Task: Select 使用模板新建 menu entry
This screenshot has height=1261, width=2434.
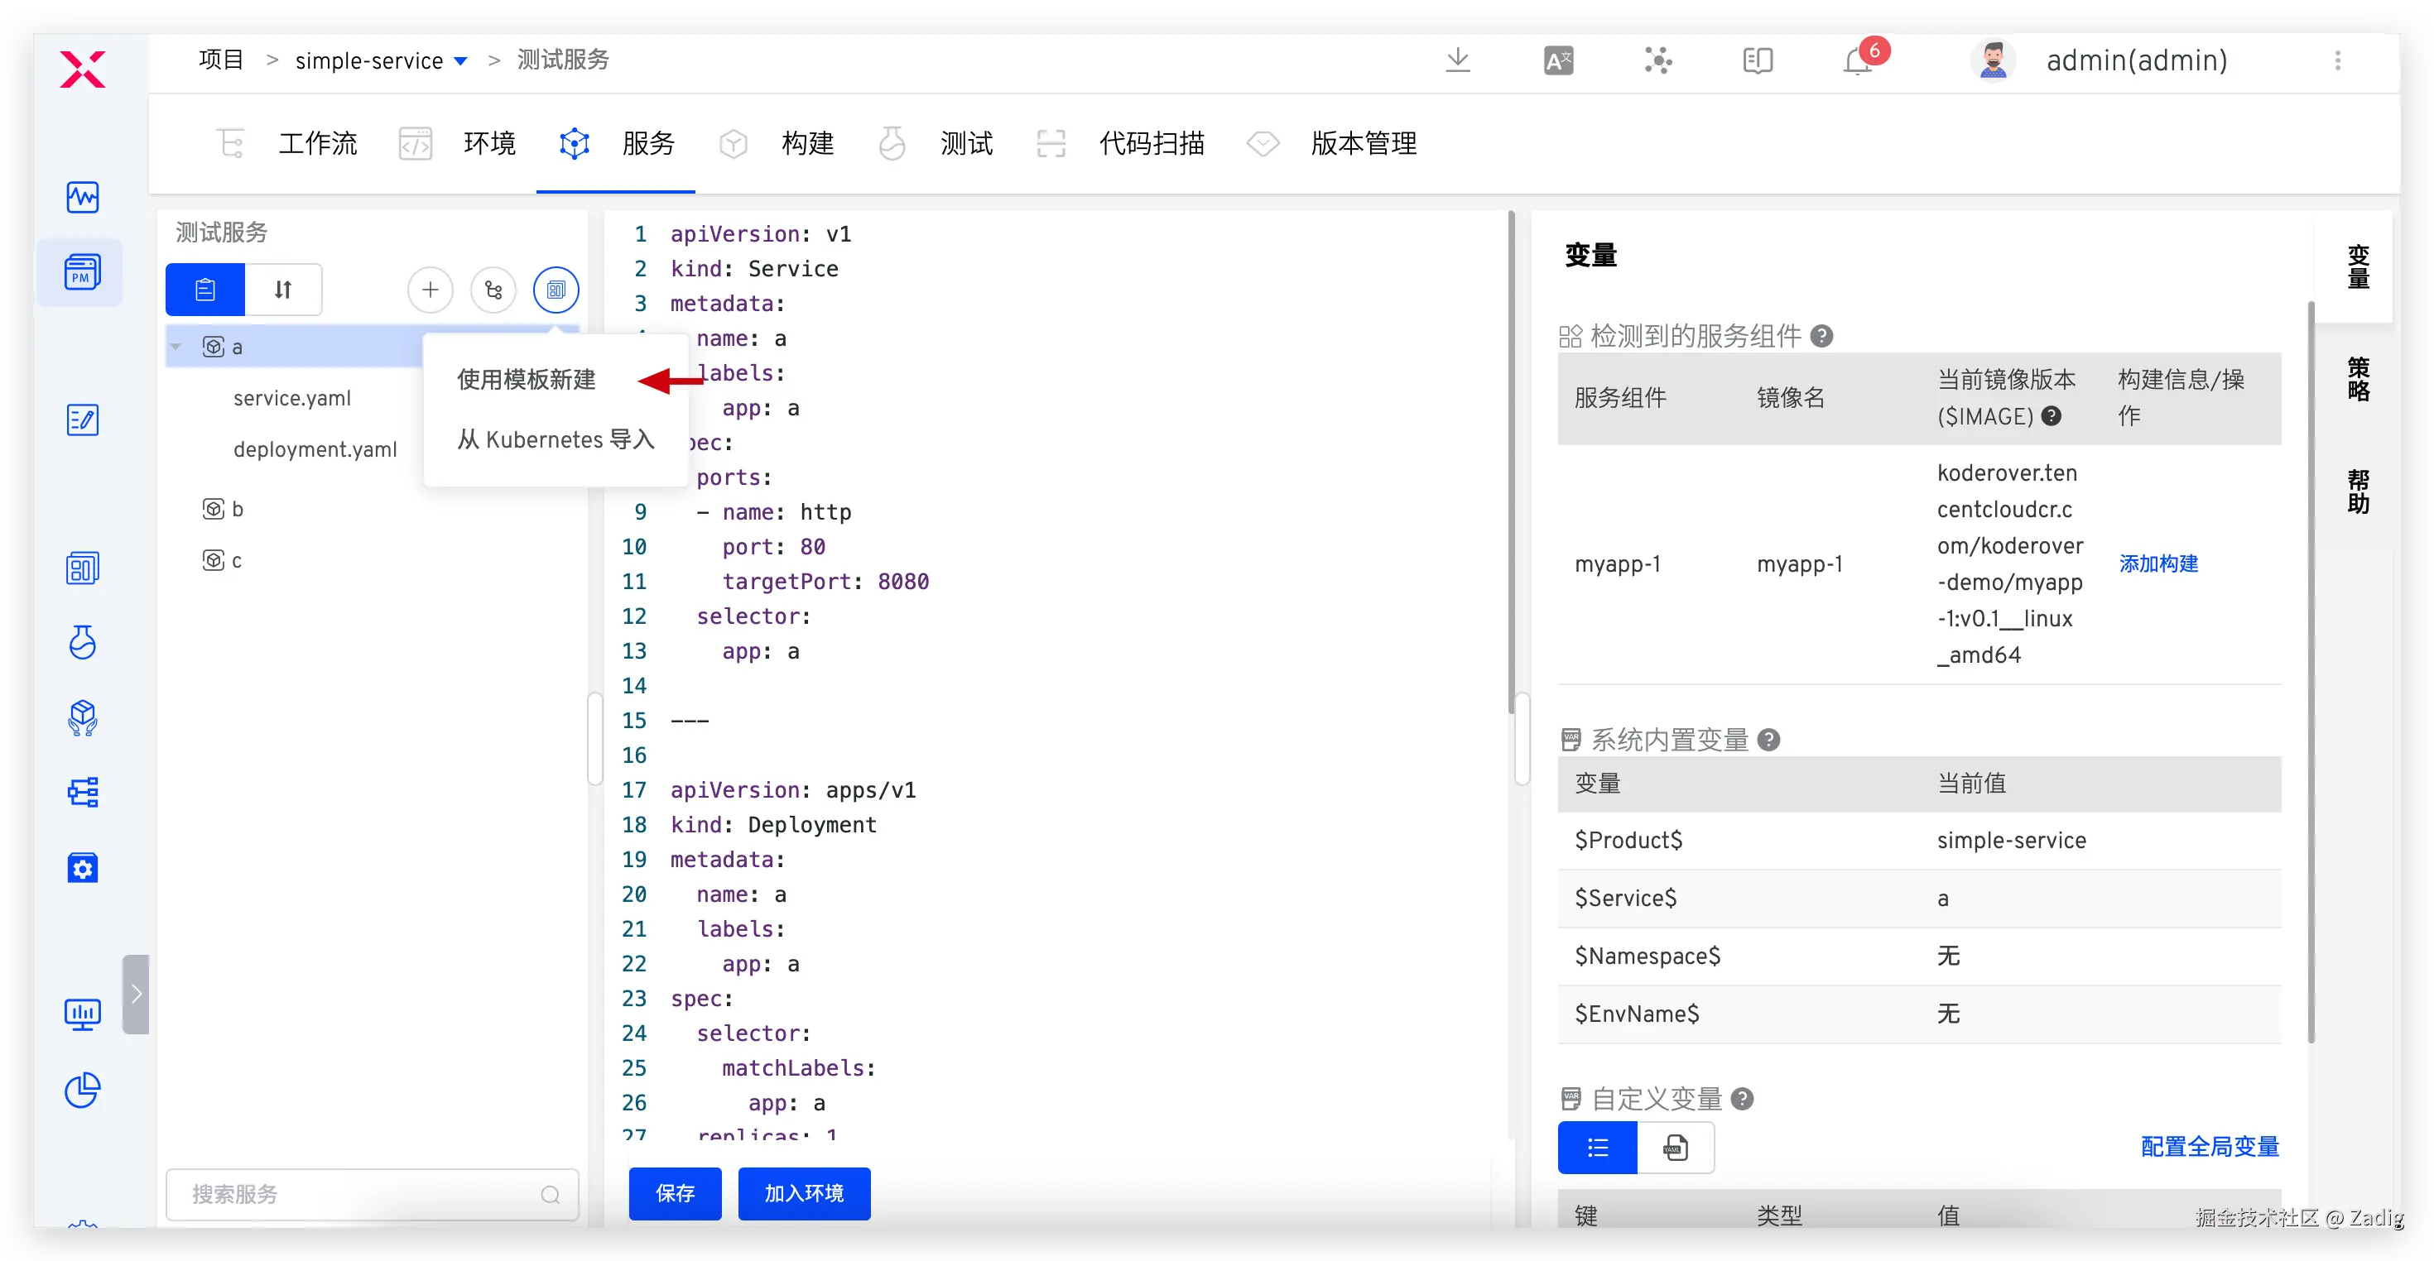Action: pos(527,380)
